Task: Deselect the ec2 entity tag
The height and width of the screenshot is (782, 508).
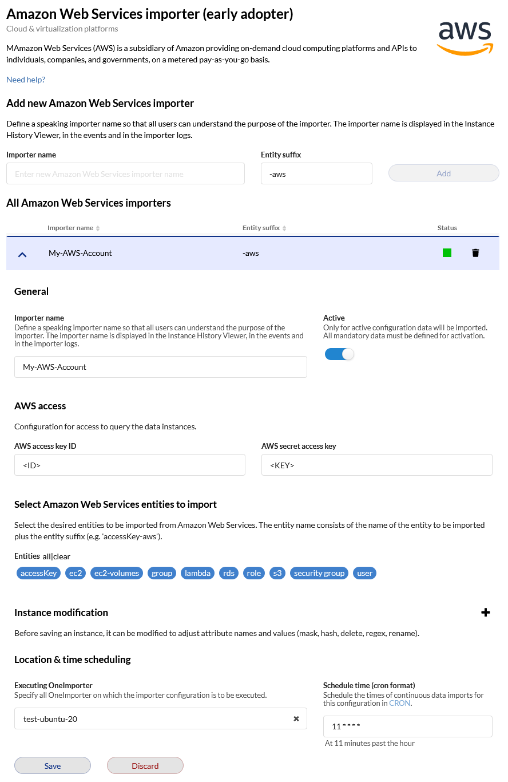Action: 76,573
